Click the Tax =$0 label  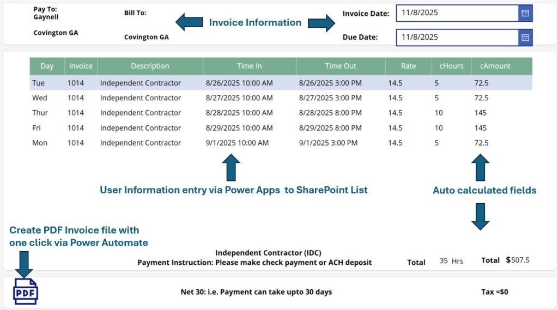[495, 292]
